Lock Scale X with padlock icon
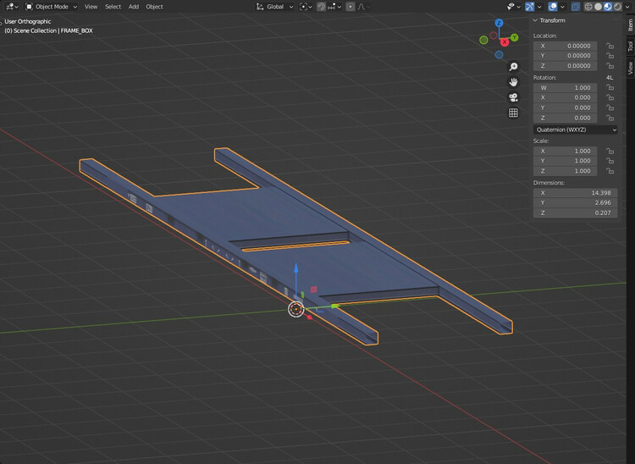635x464 pixels. pos(610,151)
